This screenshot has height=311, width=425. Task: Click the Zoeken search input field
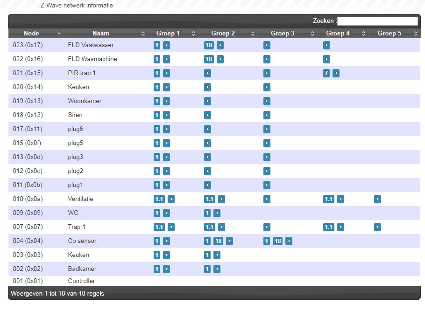pos(377,21)
